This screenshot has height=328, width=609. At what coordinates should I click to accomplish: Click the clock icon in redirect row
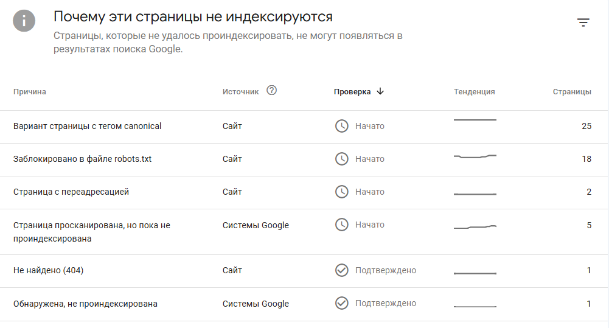[x=342, y=192]
